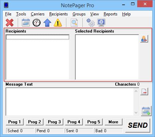Close the NotePager Pro window

point(145,4)
